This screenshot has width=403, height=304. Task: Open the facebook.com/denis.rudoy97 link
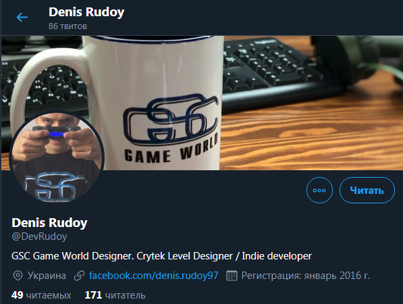click(153, 276)
